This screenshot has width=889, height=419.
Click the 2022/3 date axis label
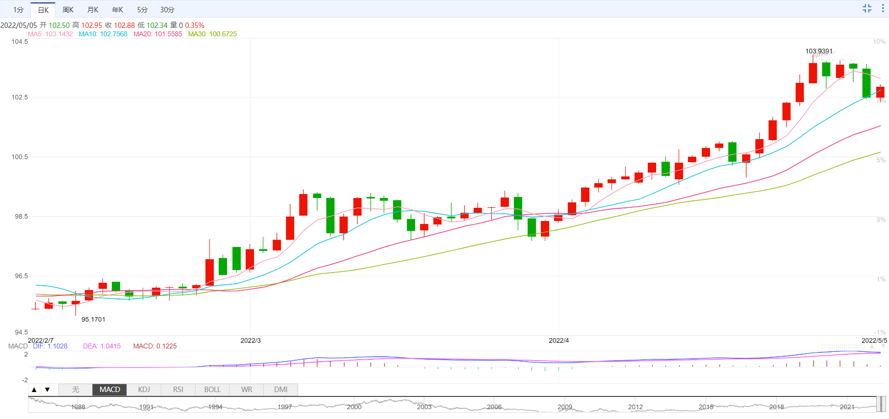click(251, 341)
